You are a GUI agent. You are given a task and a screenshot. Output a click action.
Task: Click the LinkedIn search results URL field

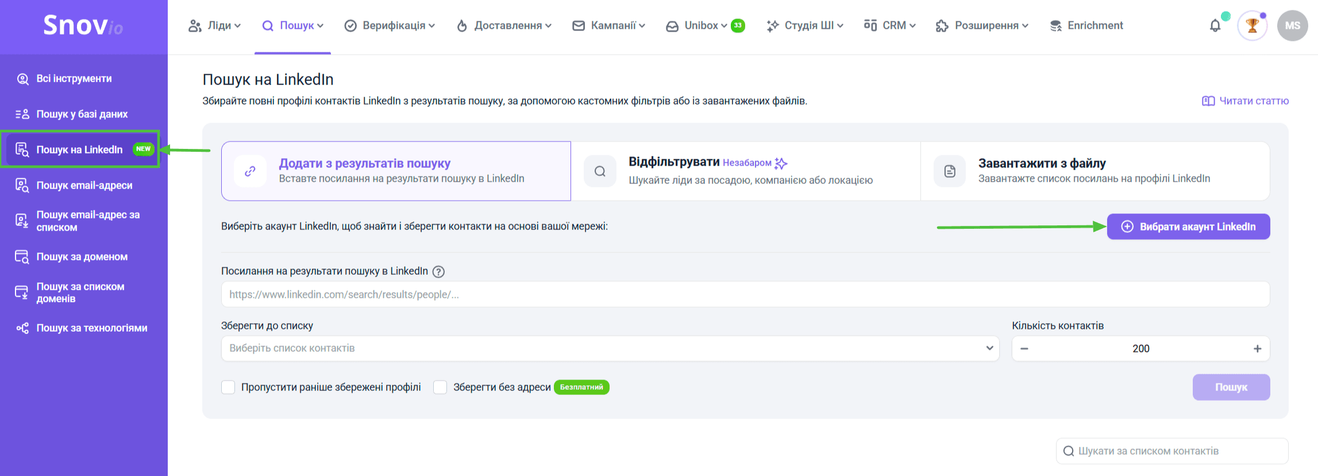pos(745,294)
